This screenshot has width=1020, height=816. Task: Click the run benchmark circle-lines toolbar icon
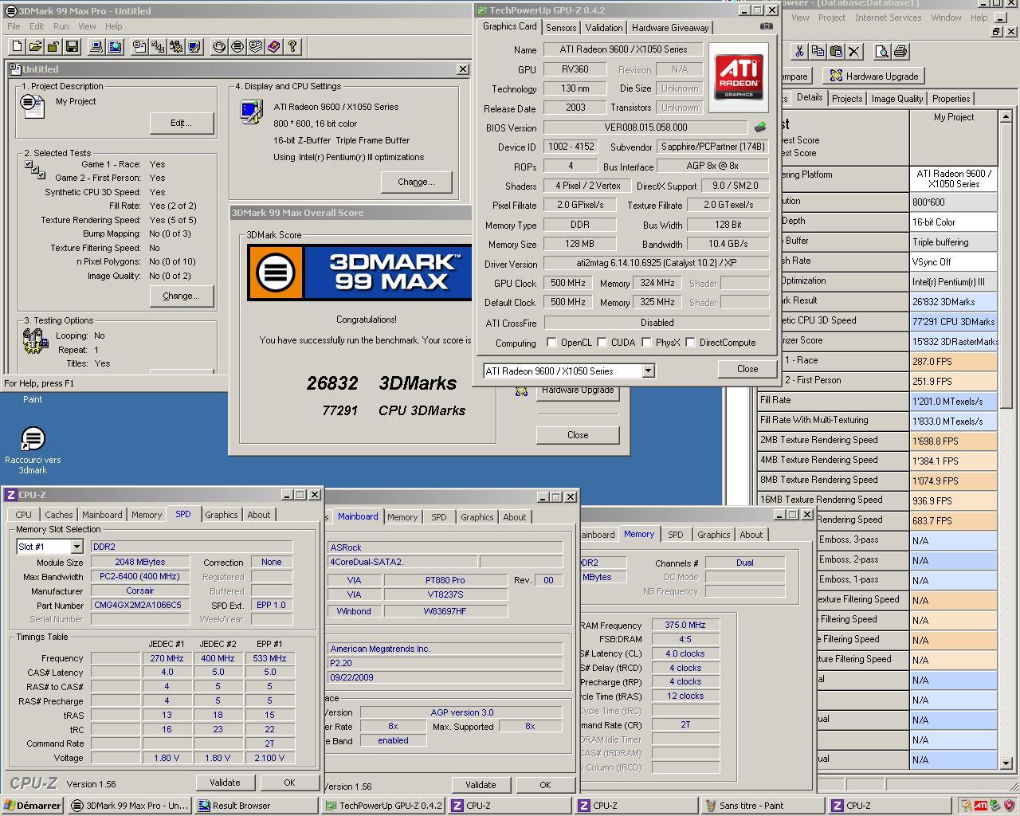point(237,47)
